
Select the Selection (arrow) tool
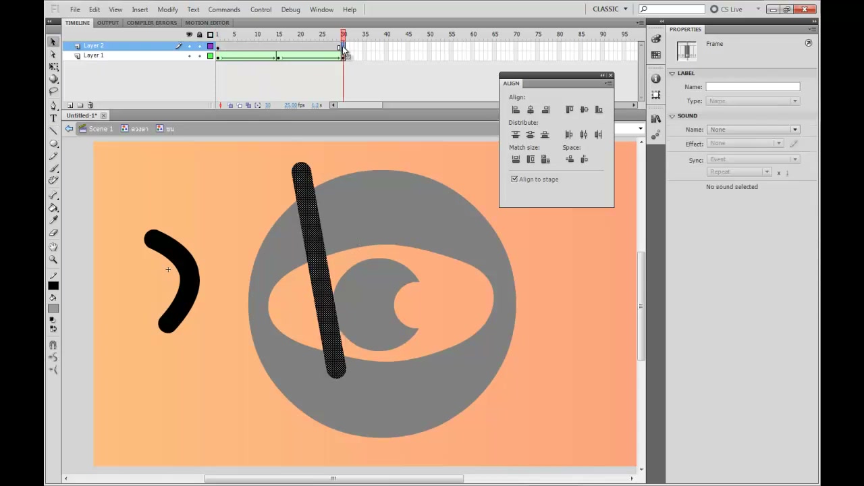click(53, 42)
